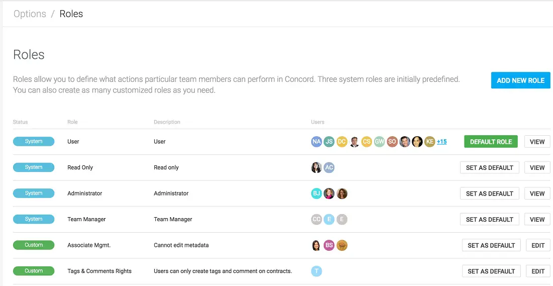Set Team Manager as default role
The width and height of the screenshot is (553, 286).
(490, 219)
